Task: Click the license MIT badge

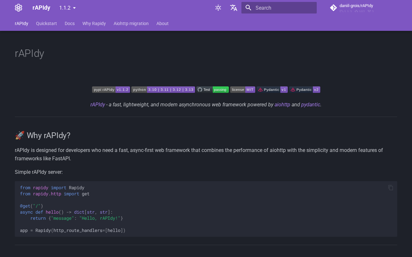Action: [x=242, y=90]
